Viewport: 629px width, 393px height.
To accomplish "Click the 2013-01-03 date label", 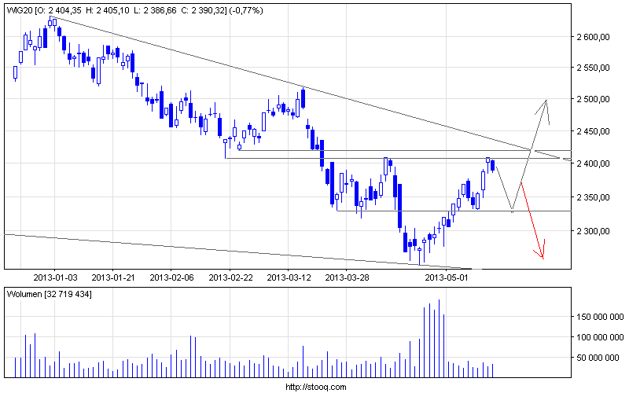I will pyautogui.click(x=55, y=277).
